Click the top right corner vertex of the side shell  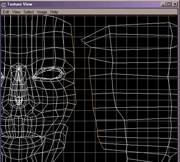[x=170, y=23]
